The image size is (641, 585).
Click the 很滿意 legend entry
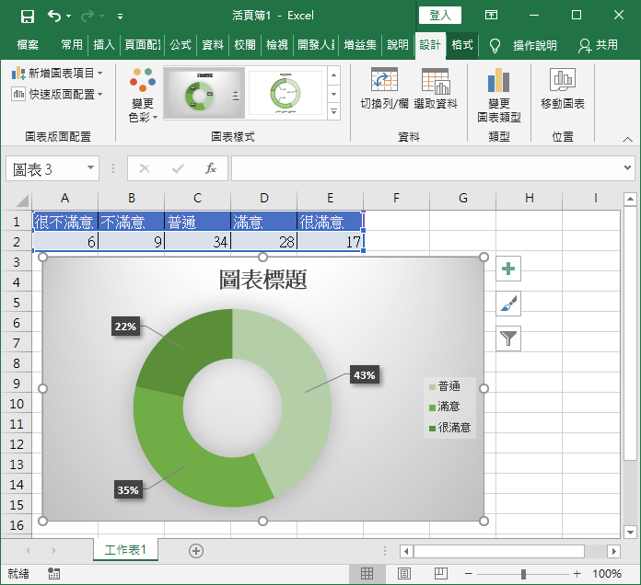(450, 428)
